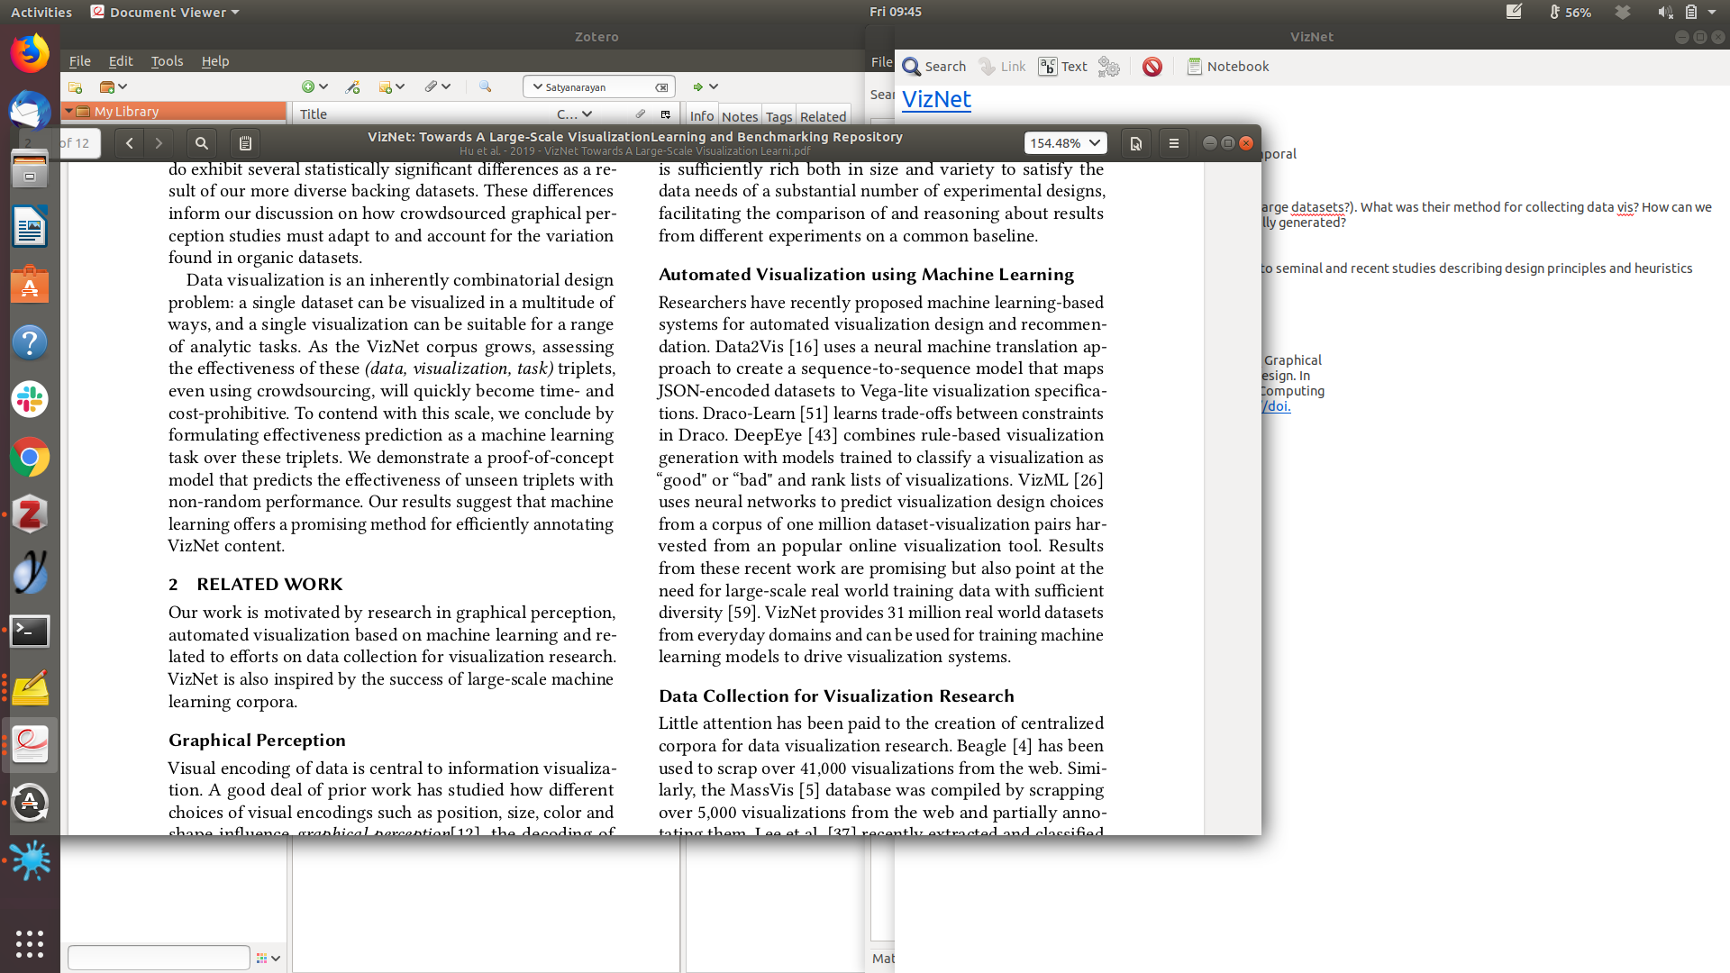1730x973 pixels.
Task: Toggle annotations sidebar icon in viewer
Action: pyautogui.click(x=245, y=143)
